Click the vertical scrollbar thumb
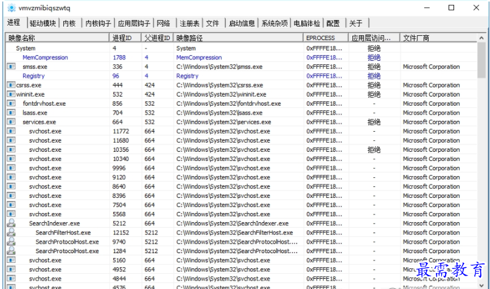This screenshot has height=289, width=490. pyautogui.click(x=481, y=60)
